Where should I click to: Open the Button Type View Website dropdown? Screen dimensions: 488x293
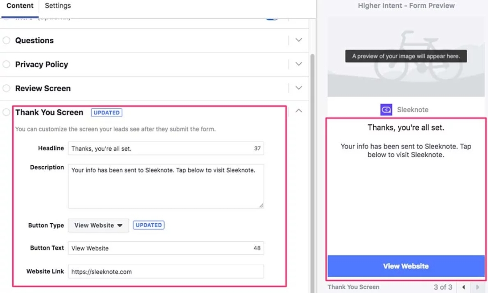point(98,226)
